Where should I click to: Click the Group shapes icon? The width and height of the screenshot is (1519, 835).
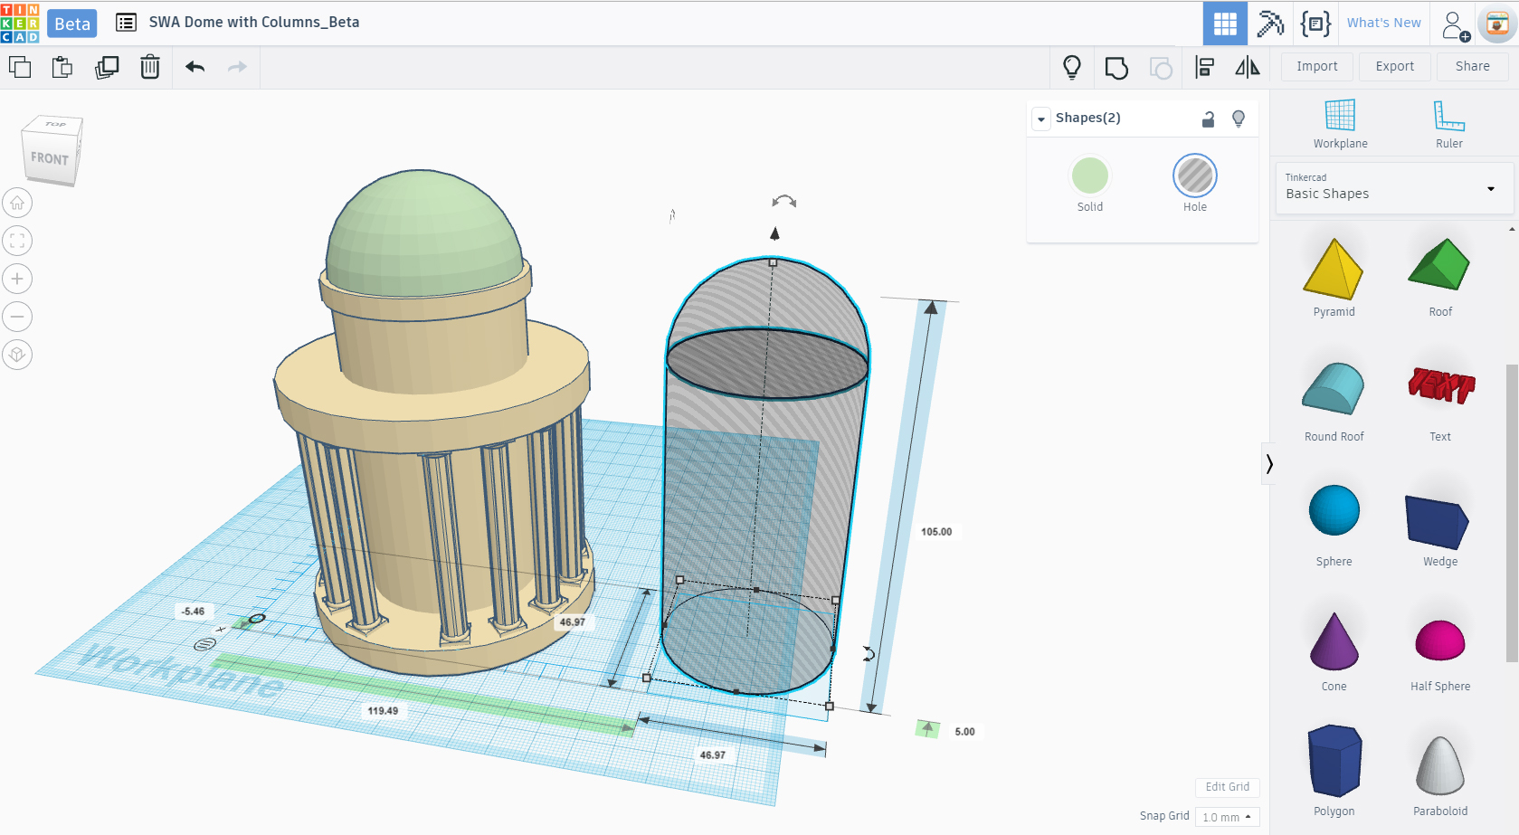[x=1116, y=68]
